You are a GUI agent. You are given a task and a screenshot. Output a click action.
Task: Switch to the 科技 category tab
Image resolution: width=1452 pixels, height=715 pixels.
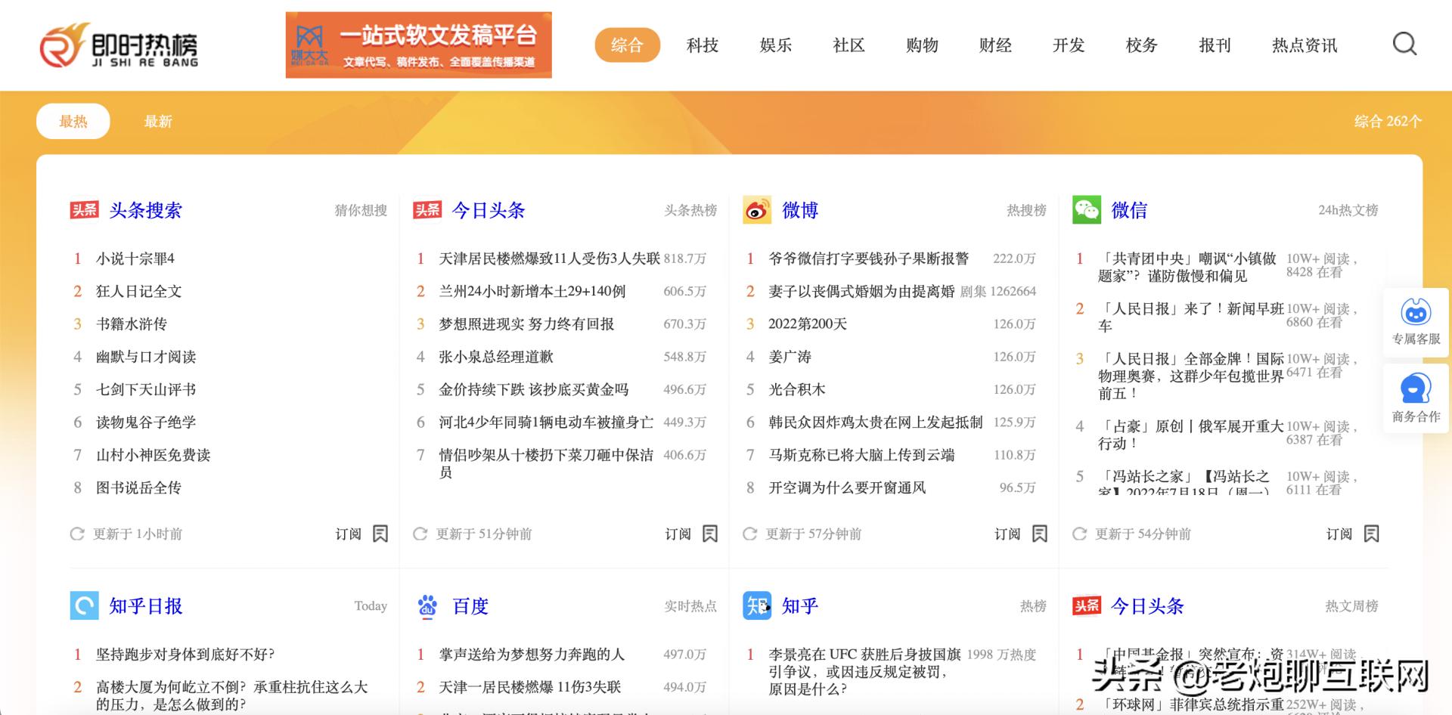(x=702, y=45)
